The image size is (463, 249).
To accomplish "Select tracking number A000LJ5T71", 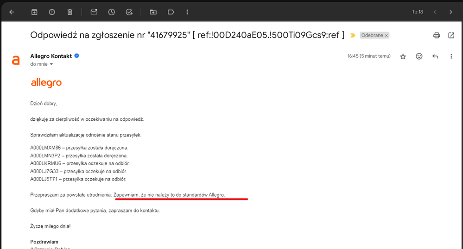I will tap(44, 179).
